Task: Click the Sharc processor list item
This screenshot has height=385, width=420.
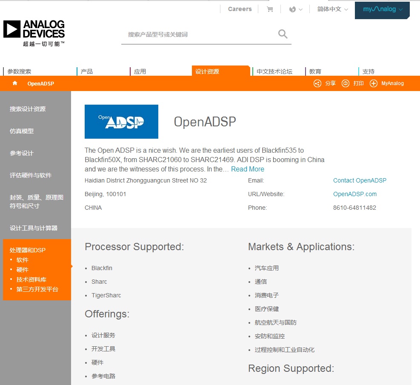Action: (99, 282)
